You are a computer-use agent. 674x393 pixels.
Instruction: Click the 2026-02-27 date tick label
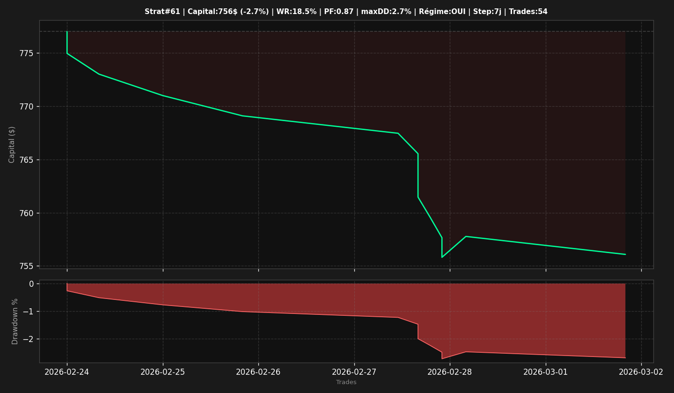pyautogui.click(x=354, y=372)
